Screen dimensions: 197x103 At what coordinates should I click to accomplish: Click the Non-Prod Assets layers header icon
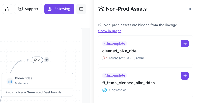point(101,9)
